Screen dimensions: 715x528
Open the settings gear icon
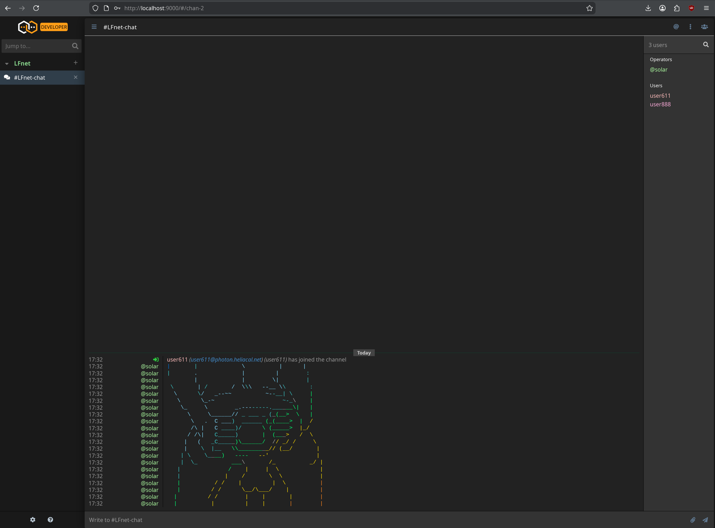tap(33, 520)
